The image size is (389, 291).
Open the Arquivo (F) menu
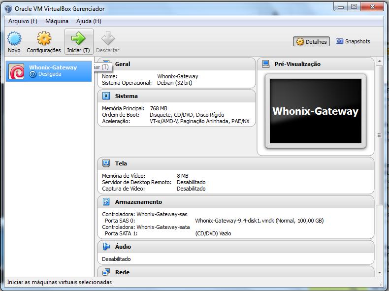(x=23, y=21)
